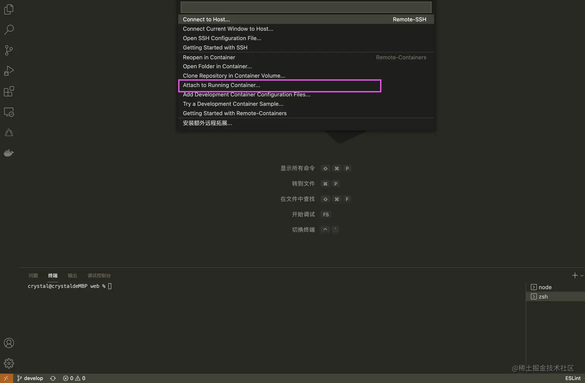This screenshot has width=585, height=383.
Task: Expand the terminal launch profile dropdown
Action: 581,275
